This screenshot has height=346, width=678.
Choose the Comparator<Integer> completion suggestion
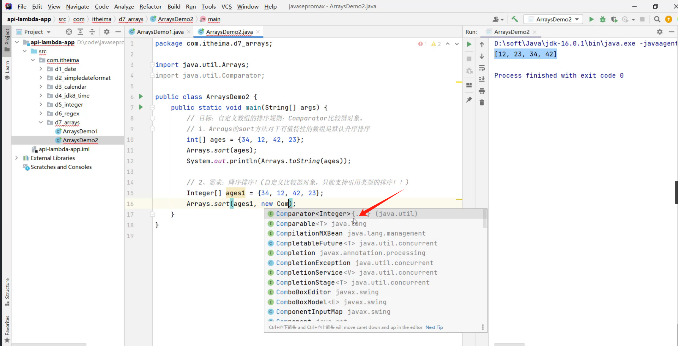(313, 214)
